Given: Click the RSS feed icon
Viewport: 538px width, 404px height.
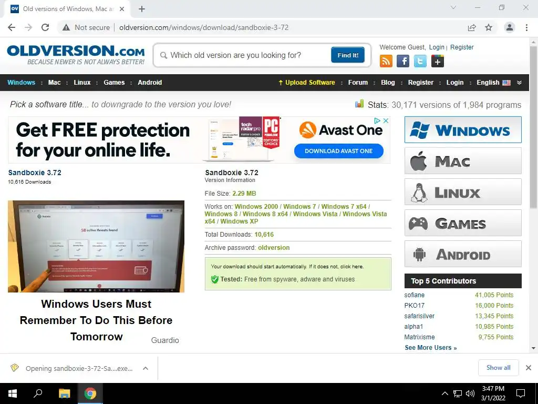Looking at the screenshot, I should coord(386,61).
